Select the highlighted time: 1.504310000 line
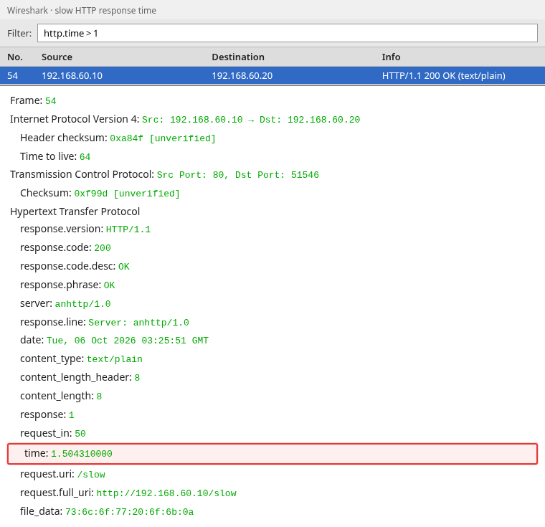The width and height of the screenshot is (545, 527). pyautogui.click(x=272, y=454)
